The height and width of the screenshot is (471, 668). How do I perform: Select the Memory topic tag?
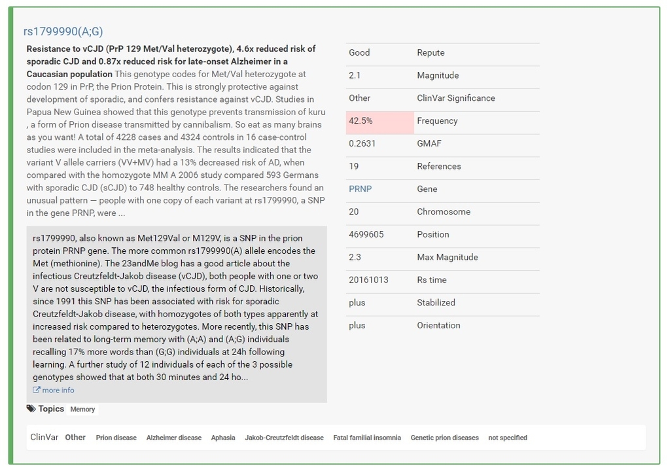(82, 410)
